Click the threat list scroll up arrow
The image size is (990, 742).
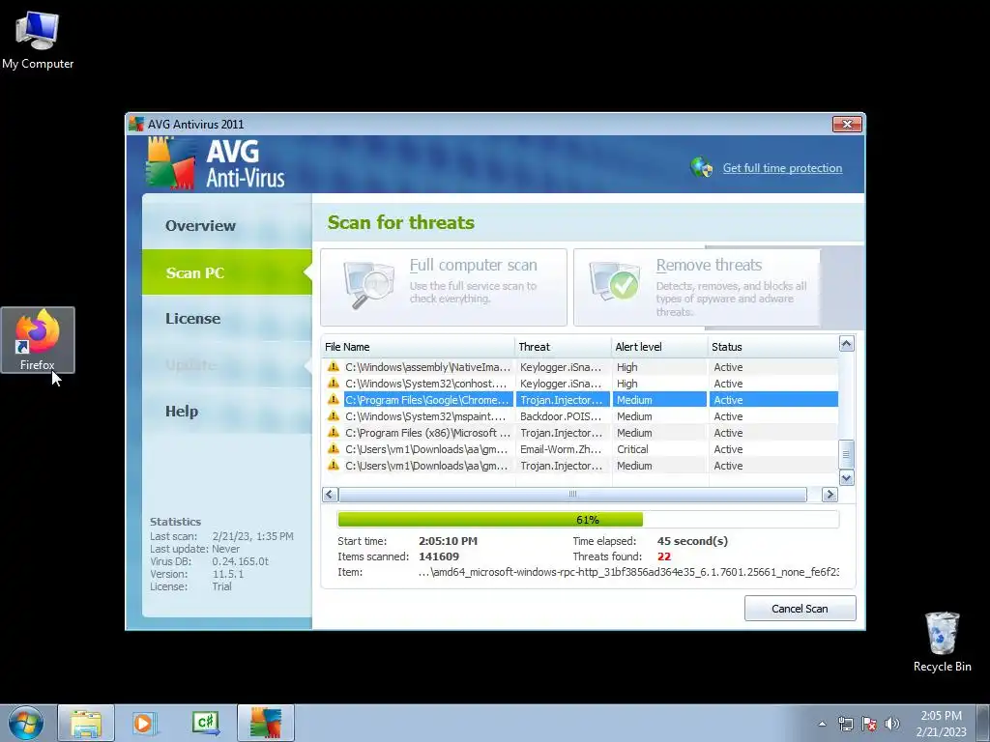[847, 343]
